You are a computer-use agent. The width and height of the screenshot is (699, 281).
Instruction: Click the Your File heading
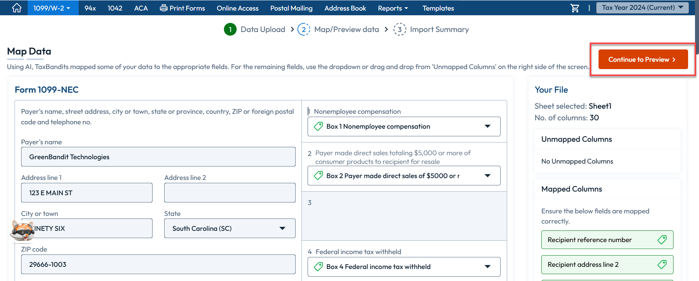tap(551, 90)
